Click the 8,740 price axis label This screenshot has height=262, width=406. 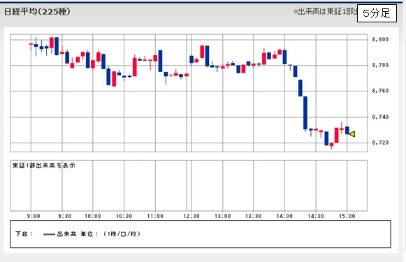pos(380,117)
